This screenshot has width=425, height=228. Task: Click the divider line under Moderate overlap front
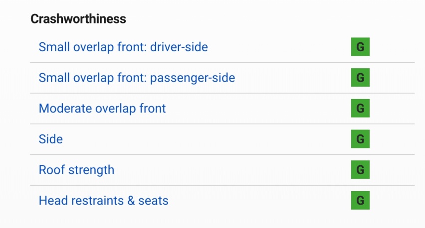222,124
